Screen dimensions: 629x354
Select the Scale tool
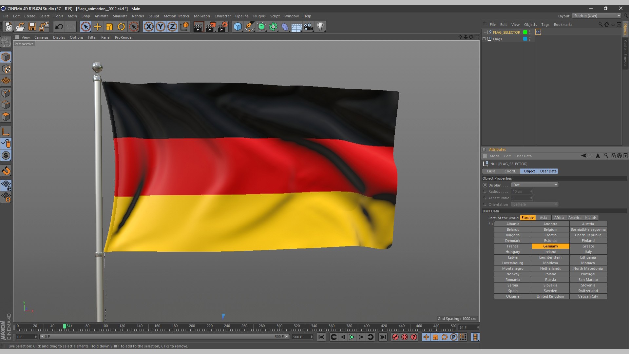point(109,27)
